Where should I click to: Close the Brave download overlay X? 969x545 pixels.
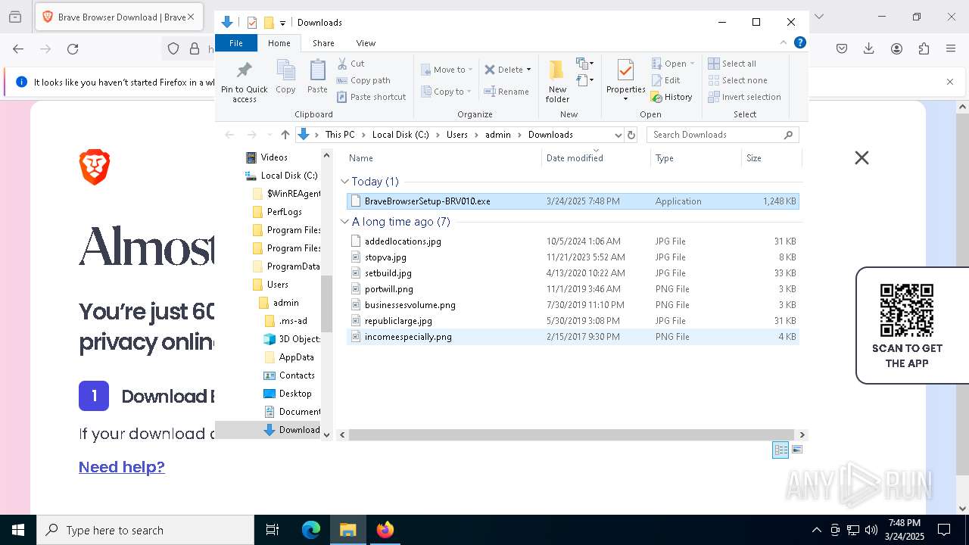coord(862,157)
